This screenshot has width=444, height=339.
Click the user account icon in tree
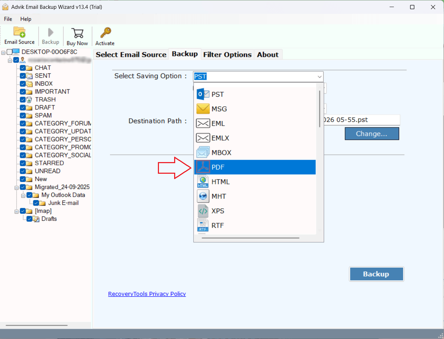[x=23, y=60]
